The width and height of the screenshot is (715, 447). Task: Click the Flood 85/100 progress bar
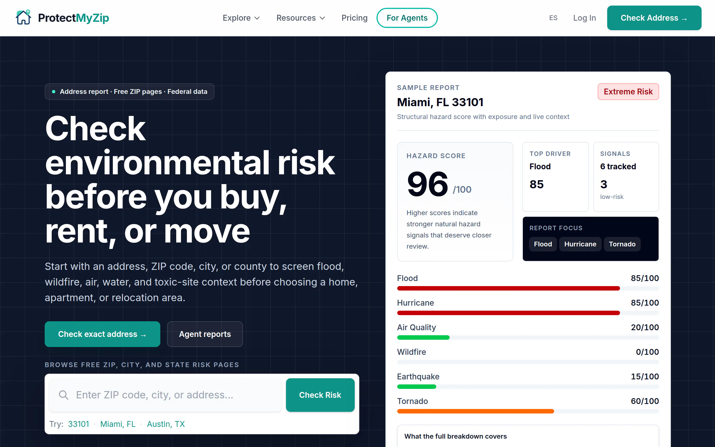528,288
